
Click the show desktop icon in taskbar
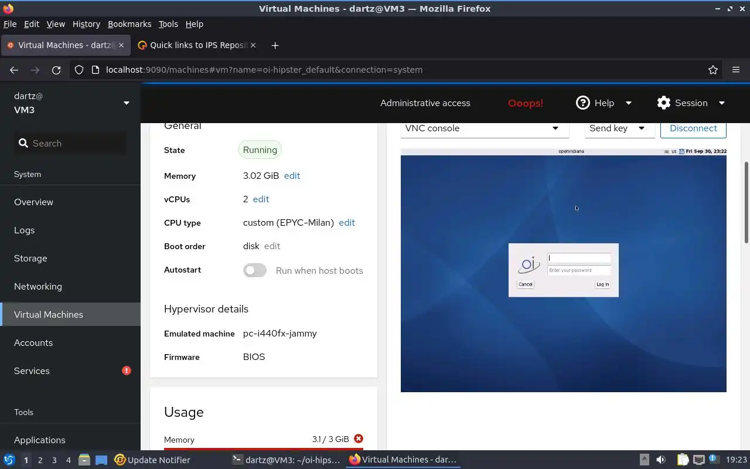pos(101,460)
